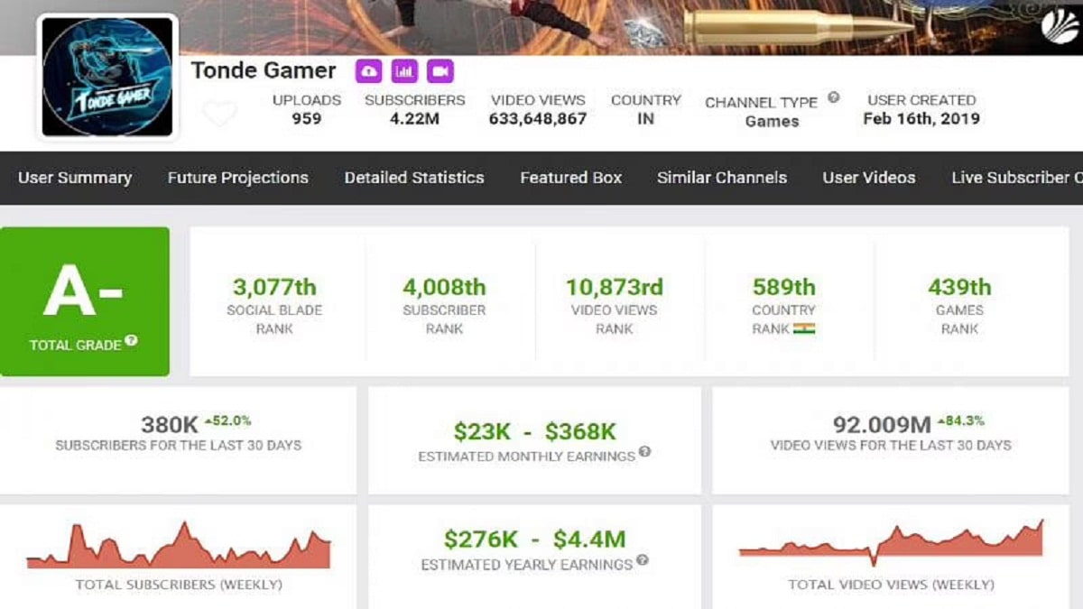
Task: Open the Live Subscriber Count tab
Action: 1017,178
